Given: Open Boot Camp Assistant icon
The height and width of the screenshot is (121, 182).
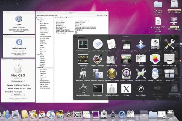Looking at the screenshot, I should coord(155,44).
